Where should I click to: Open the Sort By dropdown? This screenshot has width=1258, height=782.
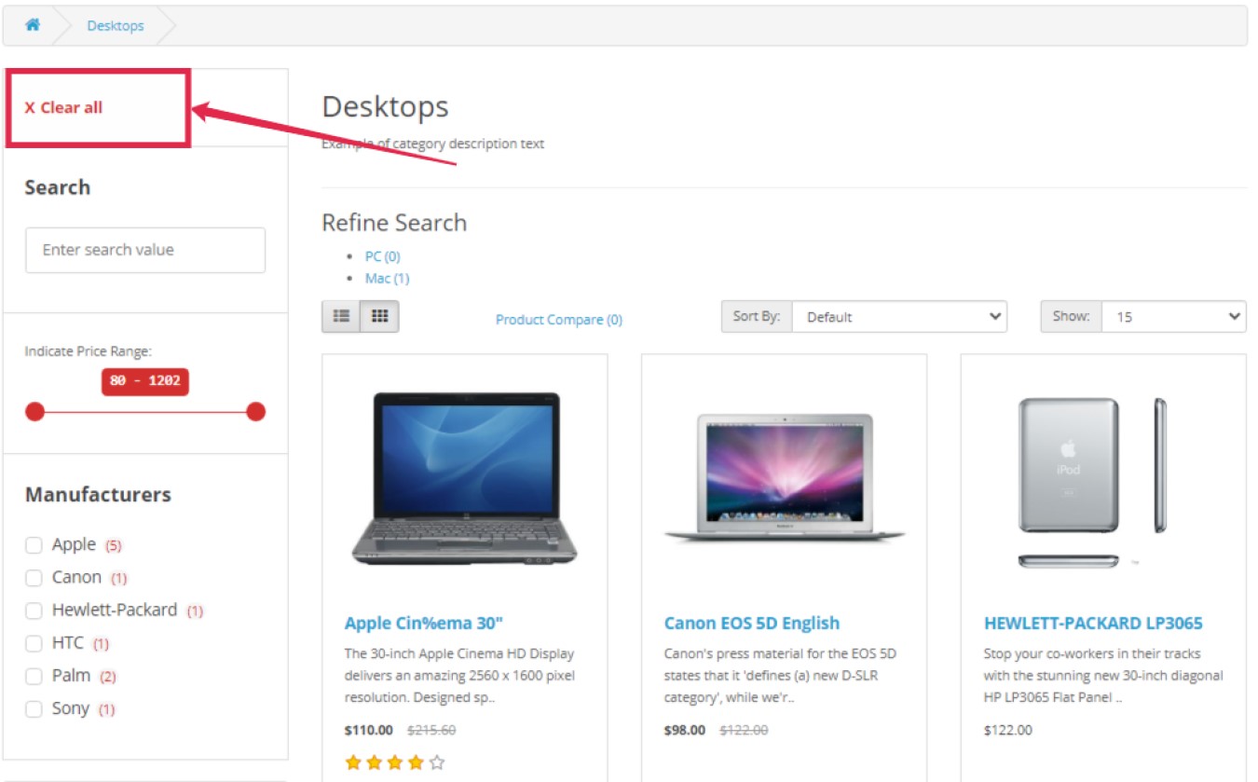pos(899,317)
